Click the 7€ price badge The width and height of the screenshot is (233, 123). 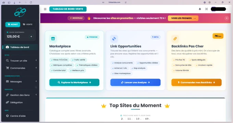(x=218, y=36)
